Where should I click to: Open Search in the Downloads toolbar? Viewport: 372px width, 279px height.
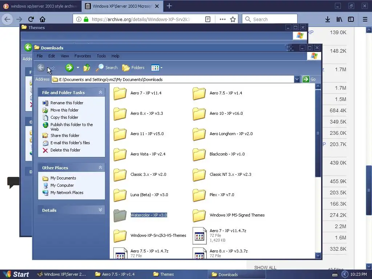coord(107,68)
